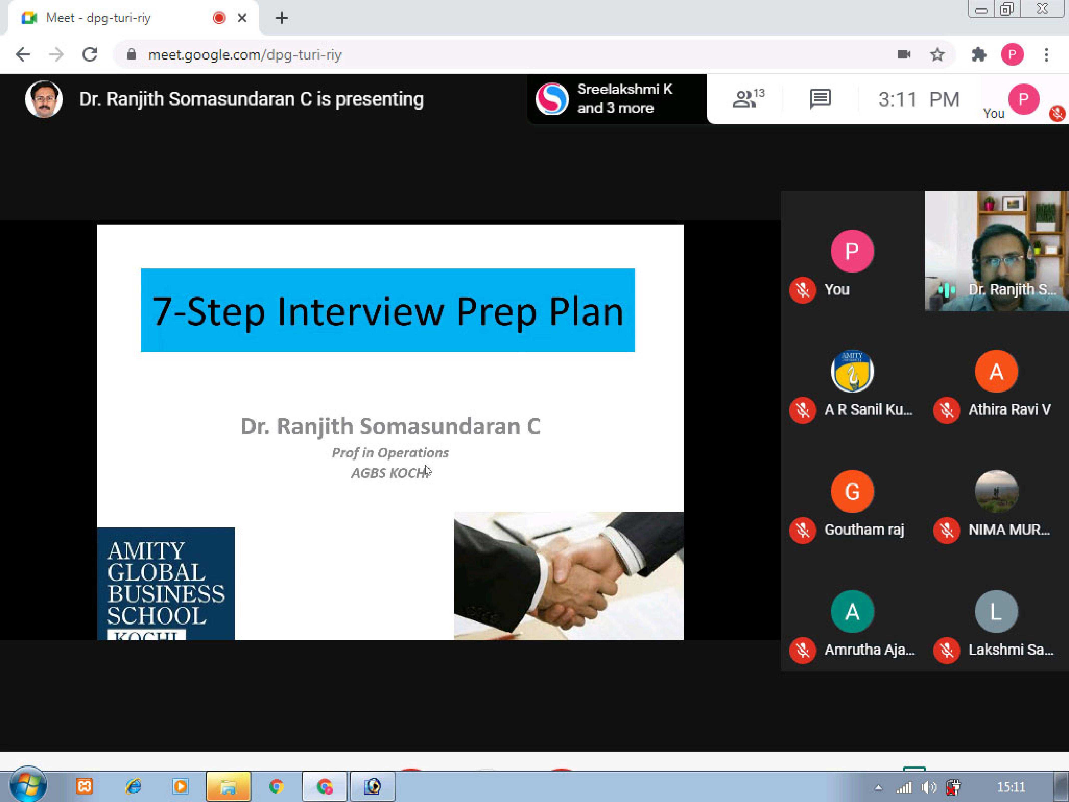Screen dimensions: 1069x802
Task: Bookmark this page with the star icon
Action: (937, 55)
